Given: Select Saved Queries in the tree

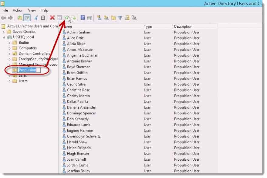Looking at the screenshot, I should pos(24,32).
